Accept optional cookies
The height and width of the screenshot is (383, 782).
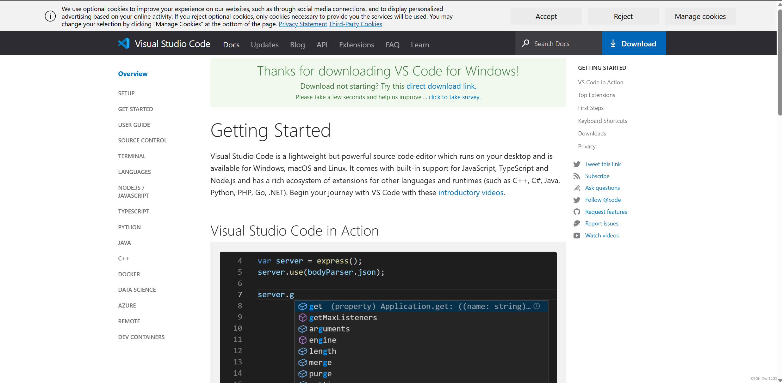pyautogui.click(x=546, y=16)
